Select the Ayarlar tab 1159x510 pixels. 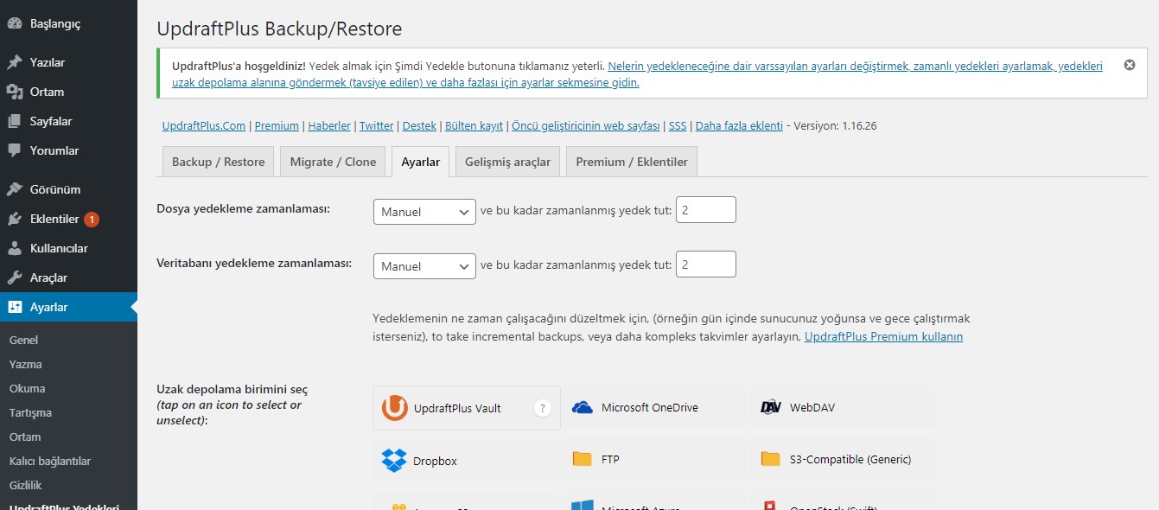click(421, 162)
